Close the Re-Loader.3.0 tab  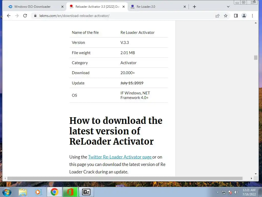coord(185,7)
